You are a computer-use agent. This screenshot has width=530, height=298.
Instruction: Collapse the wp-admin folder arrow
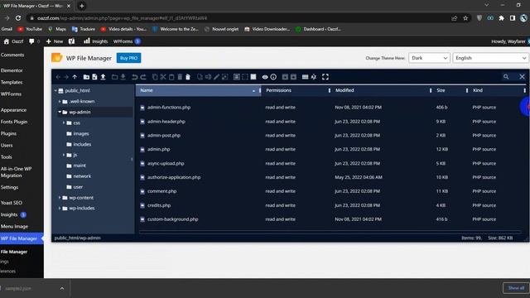pos(60,112)
